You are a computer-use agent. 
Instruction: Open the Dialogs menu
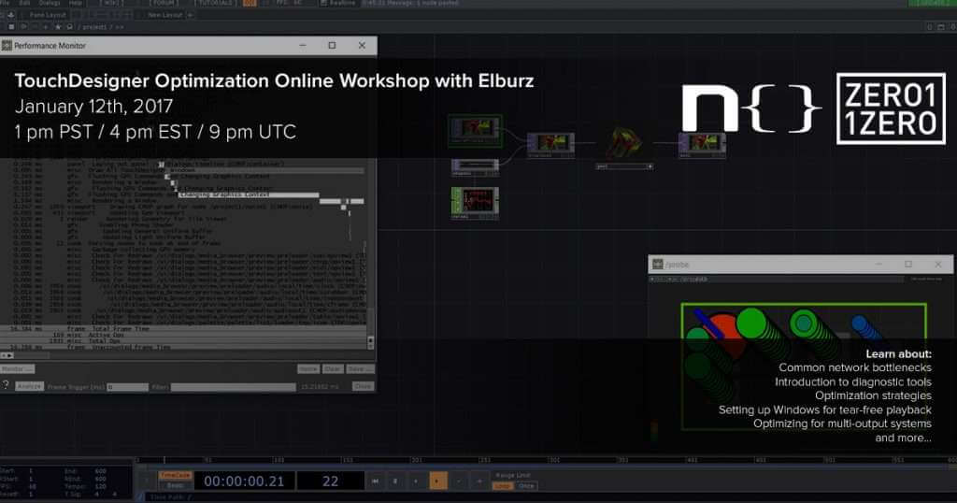pyautogui.click(x=50, y=3)
